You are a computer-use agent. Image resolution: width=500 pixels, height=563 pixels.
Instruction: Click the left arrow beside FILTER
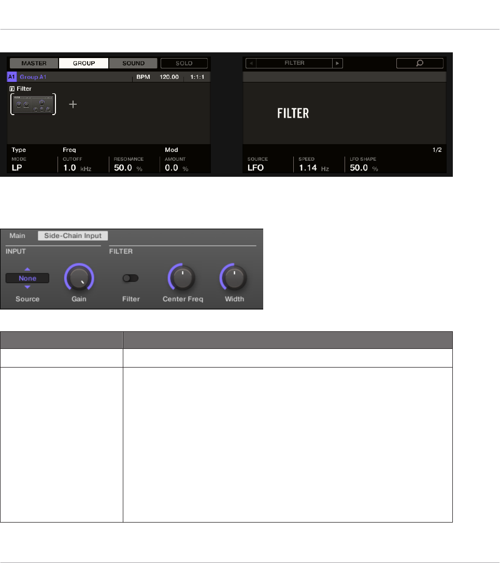[251, 63]
